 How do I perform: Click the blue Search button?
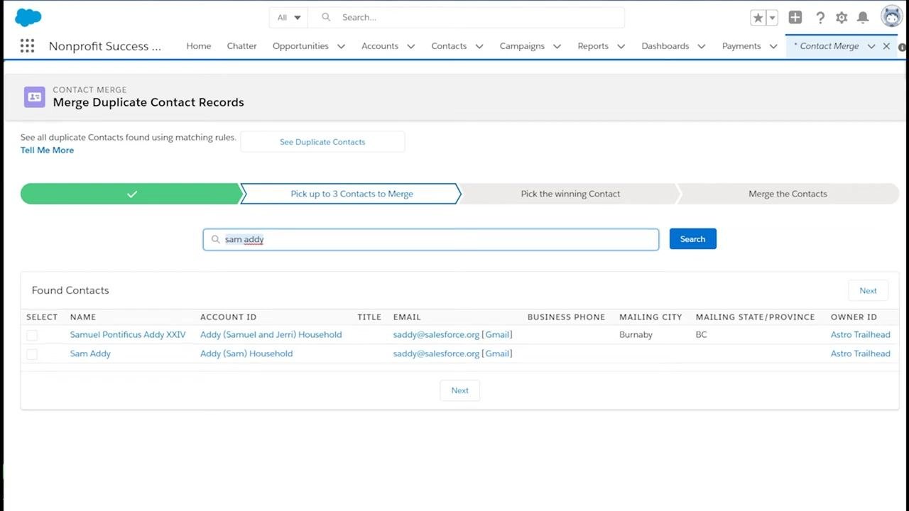692,239
